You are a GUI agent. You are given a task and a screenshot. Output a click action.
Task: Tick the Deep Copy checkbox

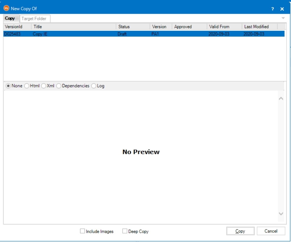coord(125,231)
